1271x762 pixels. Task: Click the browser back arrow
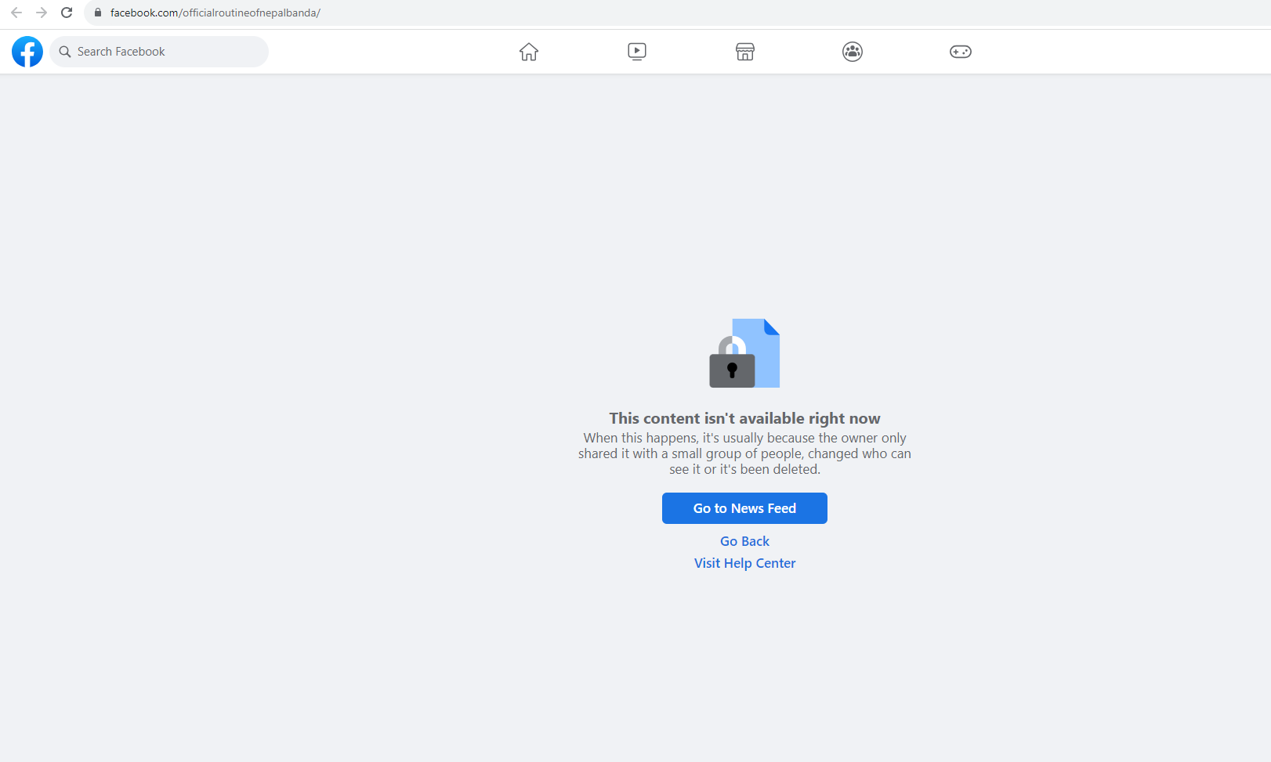[16, 13]
